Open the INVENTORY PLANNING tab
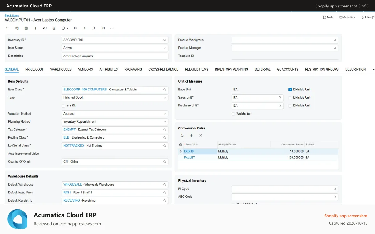Screen dimensions: 375x234 232,69
